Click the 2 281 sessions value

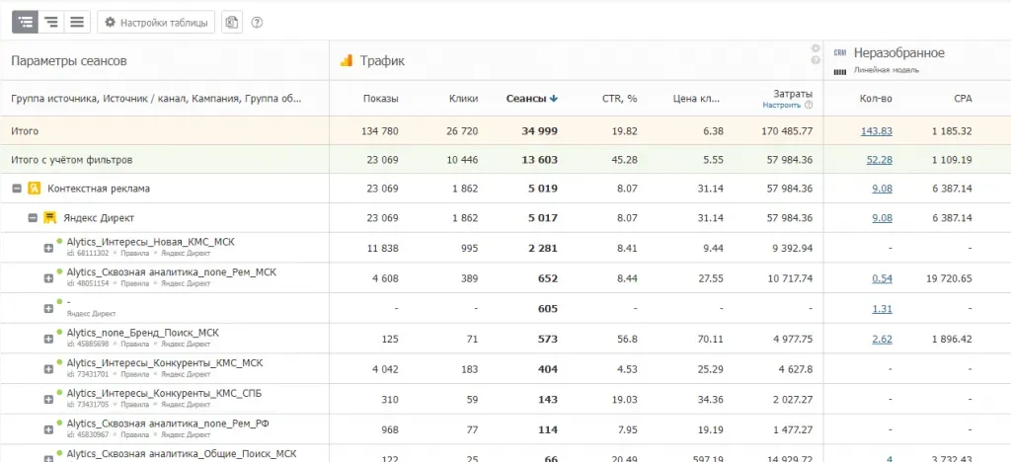(543, 248)
